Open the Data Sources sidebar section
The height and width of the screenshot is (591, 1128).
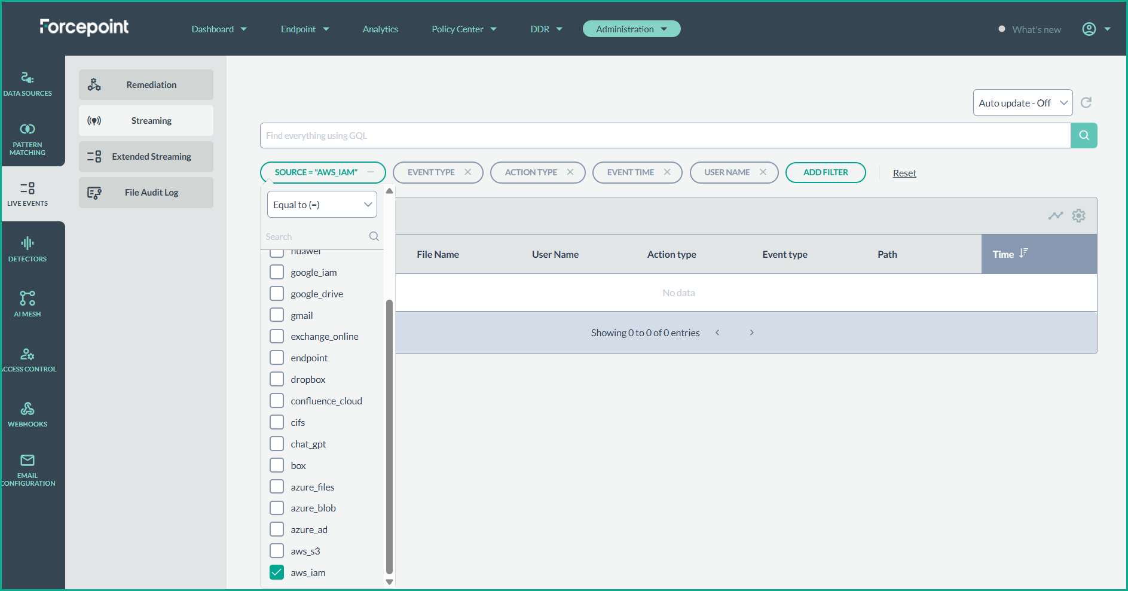[27, 84]
